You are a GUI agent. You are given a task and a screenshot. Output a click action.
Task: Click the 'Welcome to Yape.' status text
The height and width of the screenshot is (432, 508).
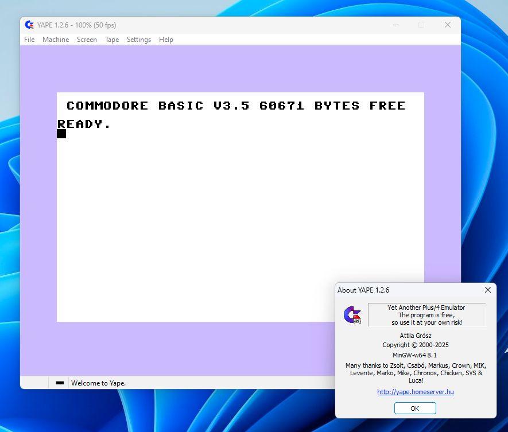tap(99, 383)
